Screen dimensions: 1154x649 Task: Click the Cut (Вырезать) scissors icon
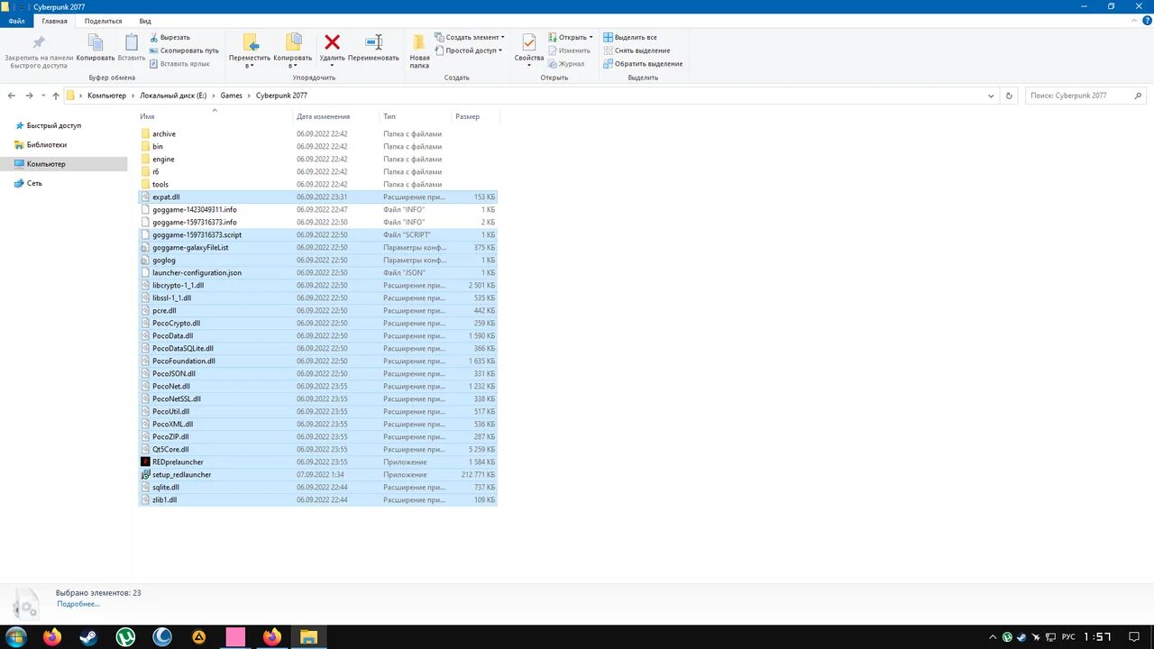pyautogui.click(x=154, y=37)
